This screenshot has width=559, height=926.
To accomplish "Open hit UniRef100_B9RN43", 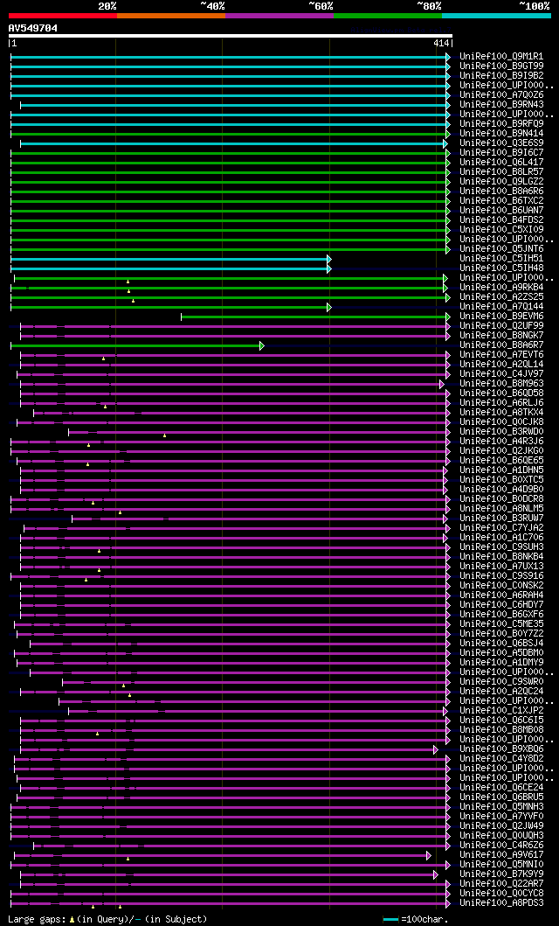I will pyautogui.click(x=502, y=105).
